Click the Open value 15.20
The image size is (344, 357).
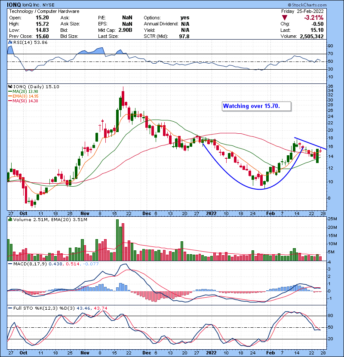[42, 18]
